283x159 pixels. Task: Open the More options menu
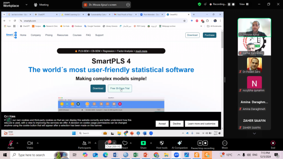[x=225, y=145]
